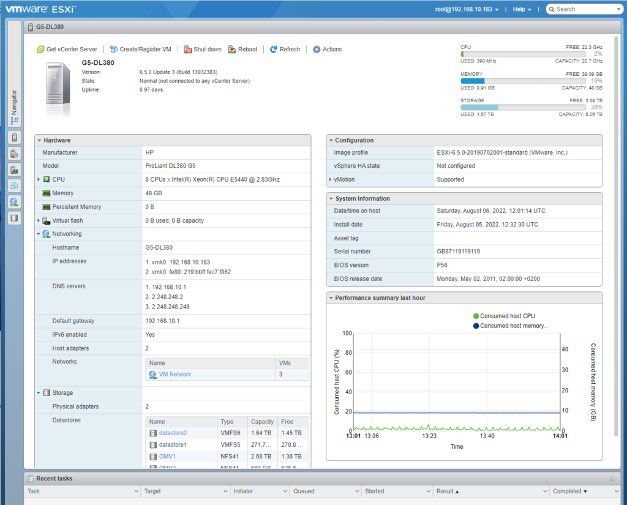Screen dimensions: 627x505
Task: Open the Storage disk-stack navigator icon
Action: pyautogui.click(x=14, y=219)
